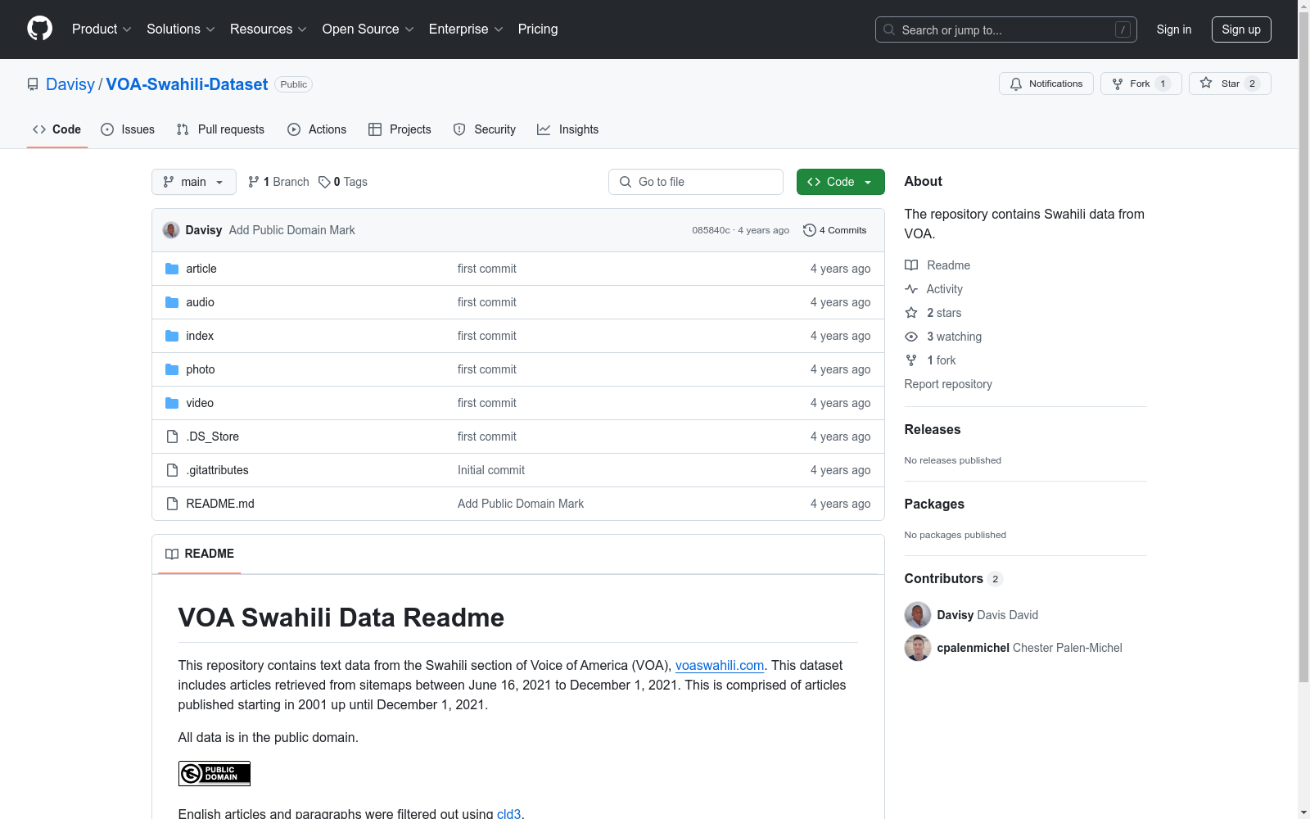Open the cld3 link
The image size is (1310, 819).
pos(508,813)
